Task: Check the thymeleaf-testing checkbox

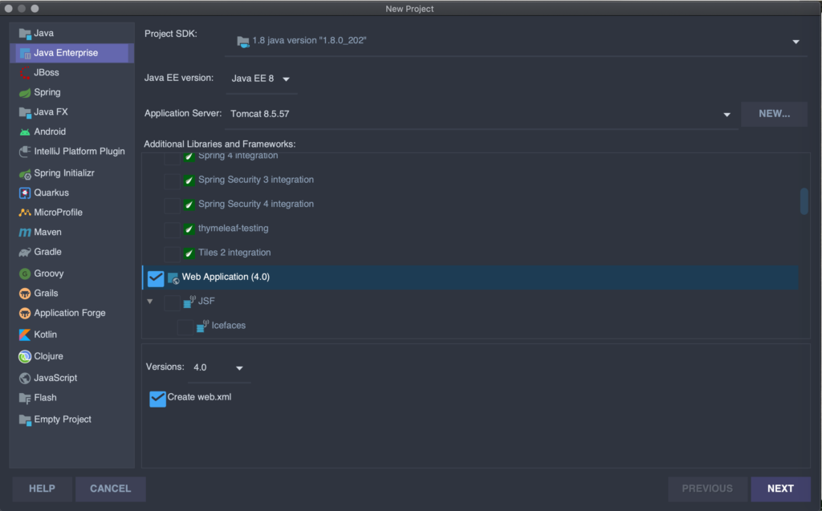Action: click(x=172, y=229)
